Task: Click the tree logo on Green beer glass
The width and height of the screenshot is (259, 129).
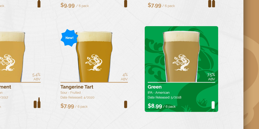Action: 181,62
